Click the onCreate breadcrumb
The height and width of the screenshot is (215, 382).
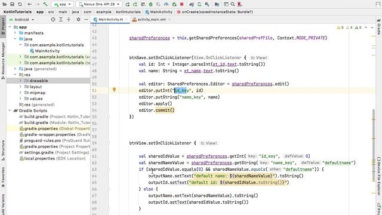(215, 12)
